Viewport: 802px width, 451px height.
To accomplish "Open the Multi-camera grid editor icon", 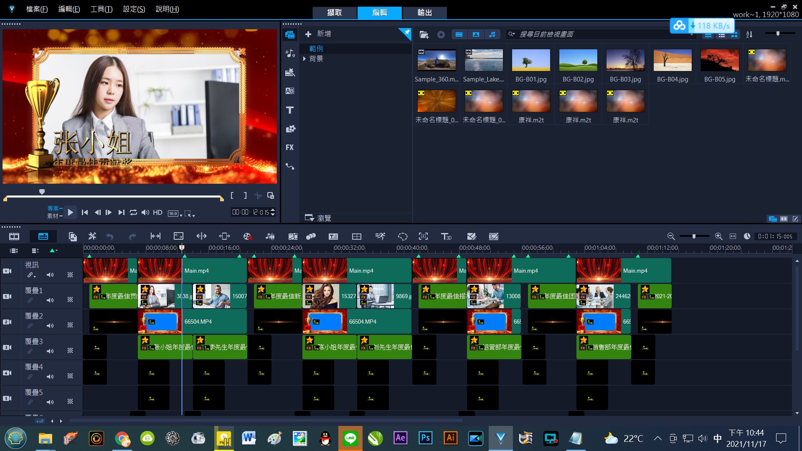I will pyautogui.click(x=357, y=236).
